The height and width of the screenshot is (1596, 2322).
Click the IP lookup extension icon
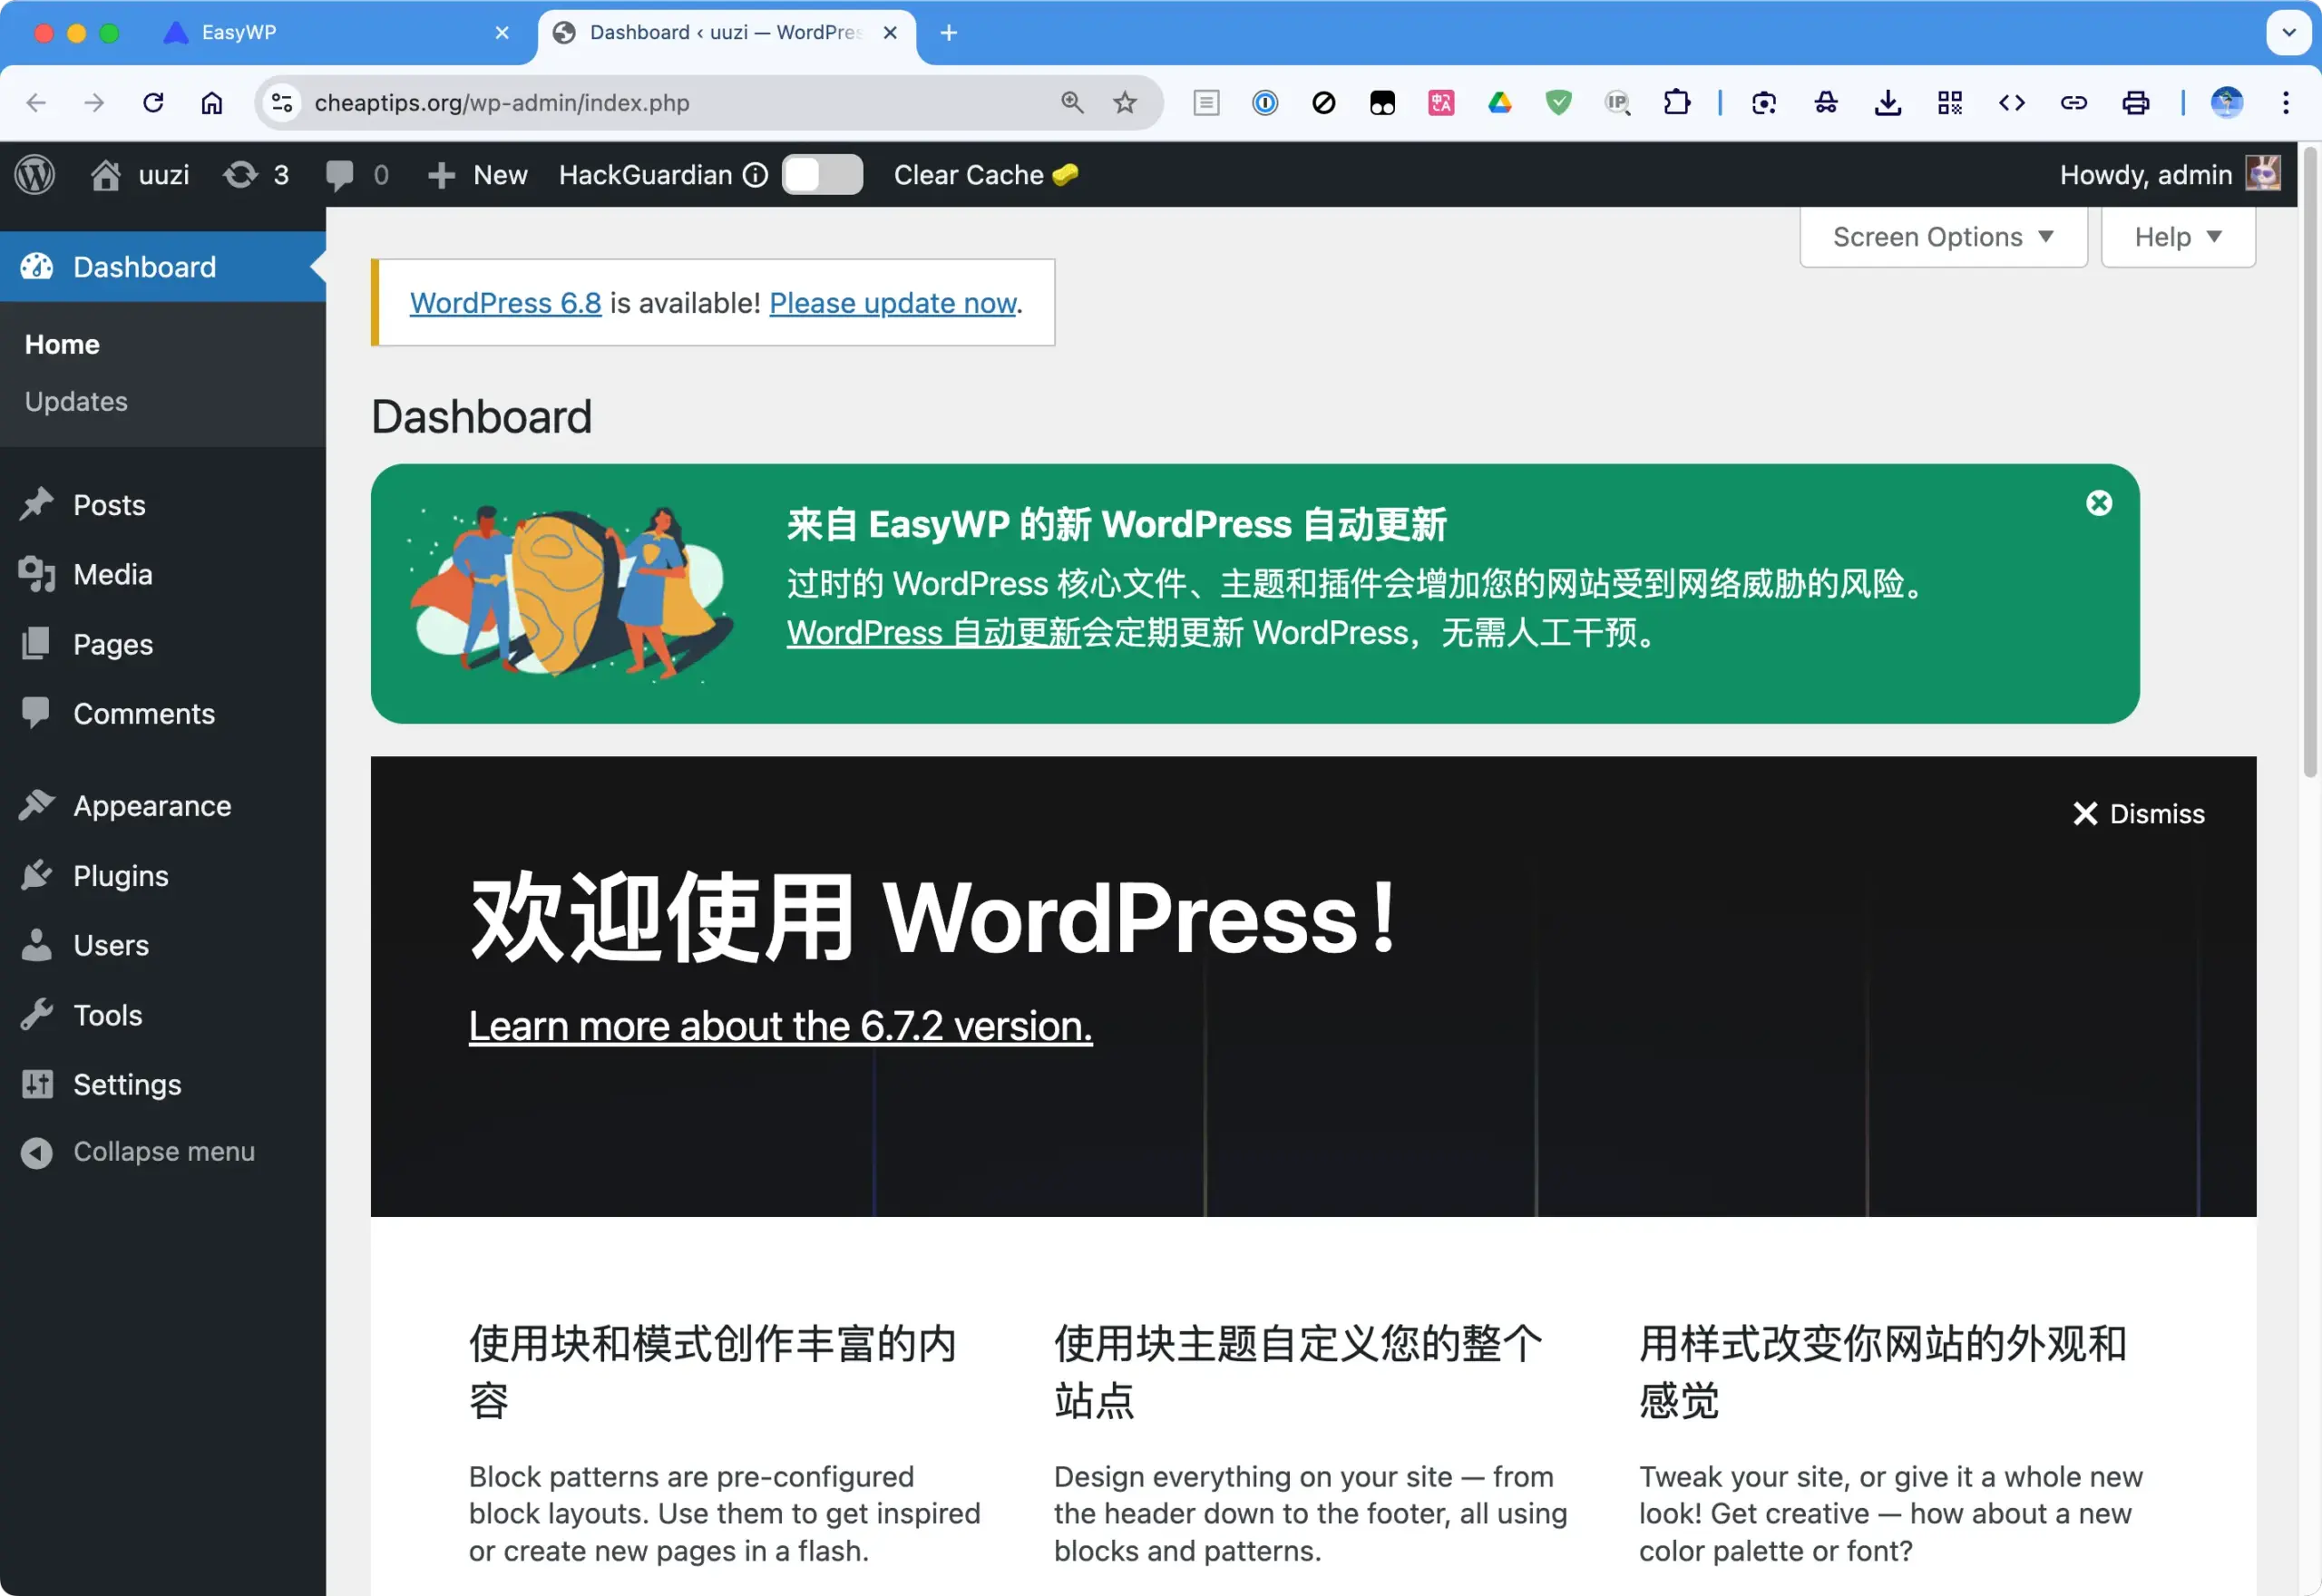(x=1617, y=103)
